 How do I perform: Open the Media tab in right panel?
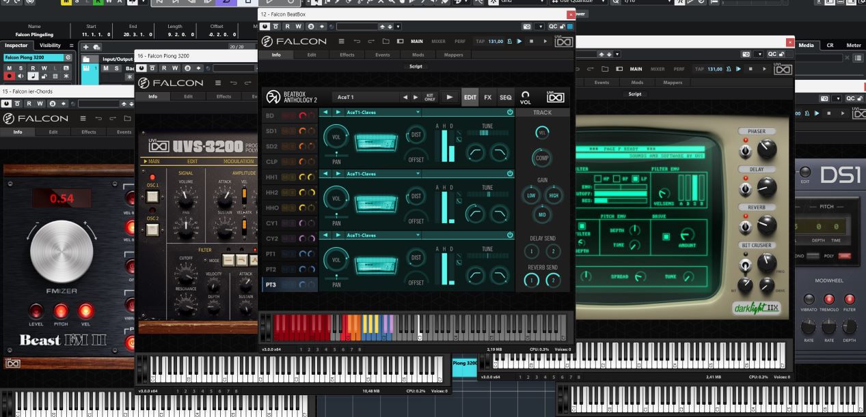[807, 45]
